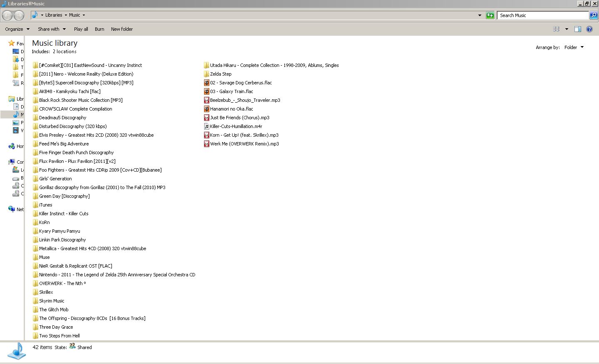Select the KoRn folder icon
The image size is (599, 364).
pyautogui.click(x=35, y=222)
